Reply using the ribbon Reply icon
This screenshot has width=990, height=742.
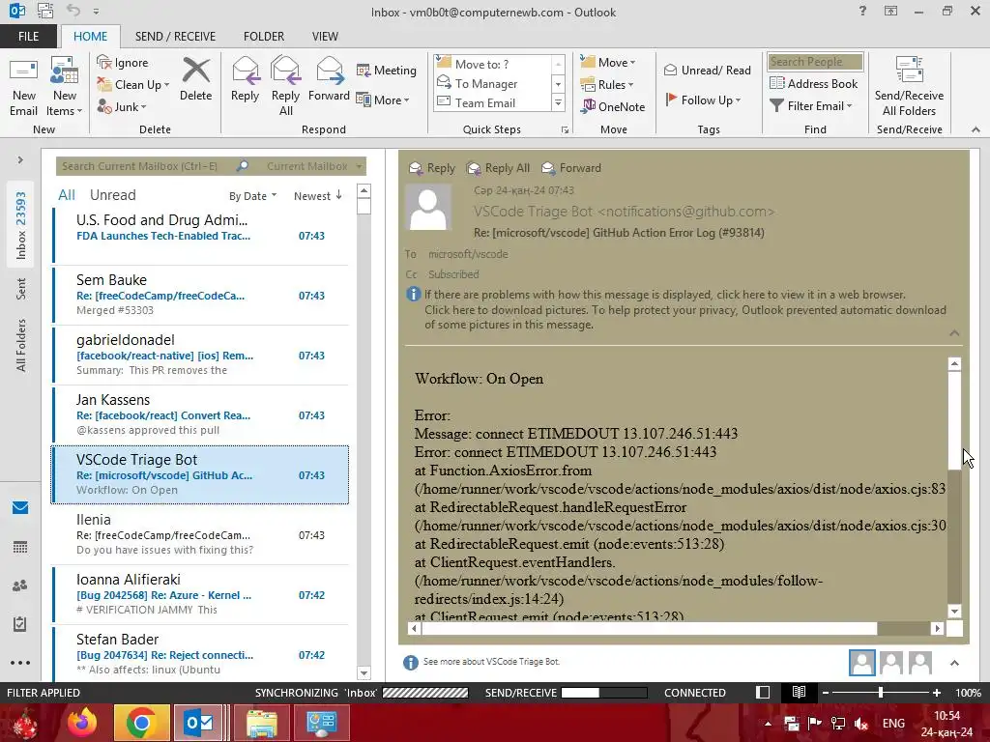point(245,79)
